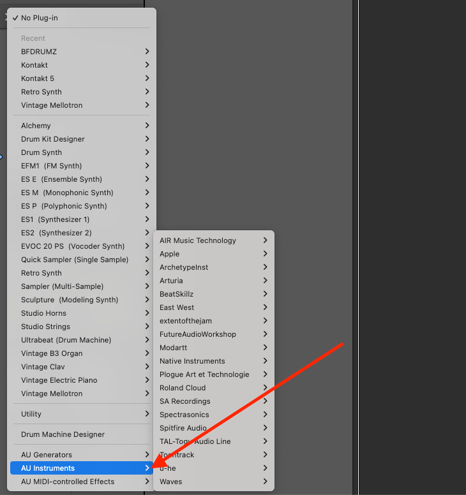Viewport: 466px width, 495px height.
Task: Select EFM1 (FM Synth)
Action: click(82, 166)
